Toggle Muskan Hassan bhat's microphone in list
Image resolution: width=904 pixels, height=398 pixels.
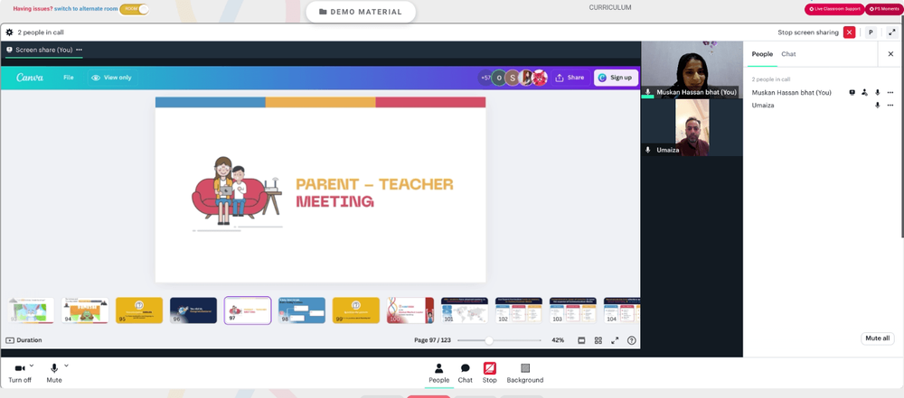pyautogui.click(x=878, y=93)
